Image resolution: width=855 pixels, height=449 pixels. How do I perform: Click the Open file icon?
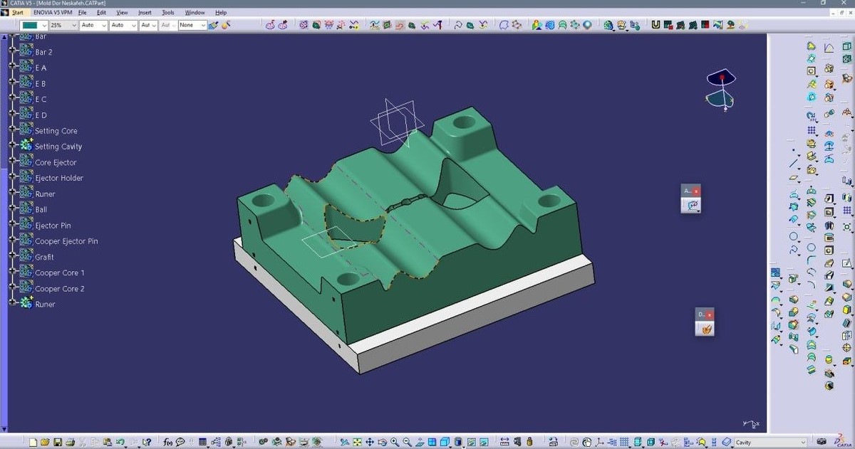click(x=46, y=442)
